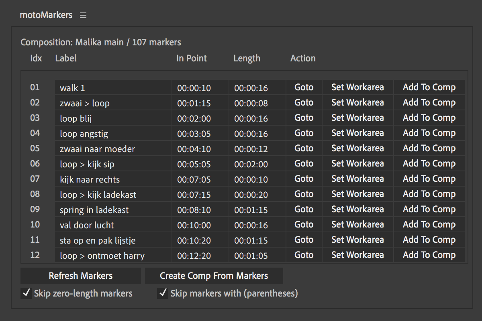The image size is (482, 321).
Task: Add loop angstig to comp
Action: pos(429,133)
